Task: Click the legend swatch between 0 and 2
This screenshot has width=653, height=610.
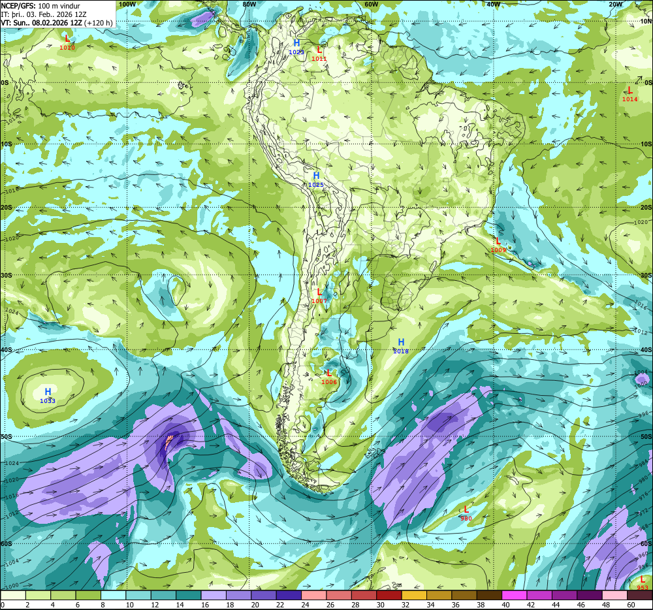Action: (13, 595)
